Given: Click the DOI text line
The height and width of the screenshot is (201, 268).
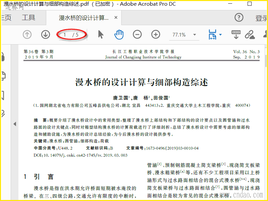Looking at the screenshot, I should coord(80,155).
